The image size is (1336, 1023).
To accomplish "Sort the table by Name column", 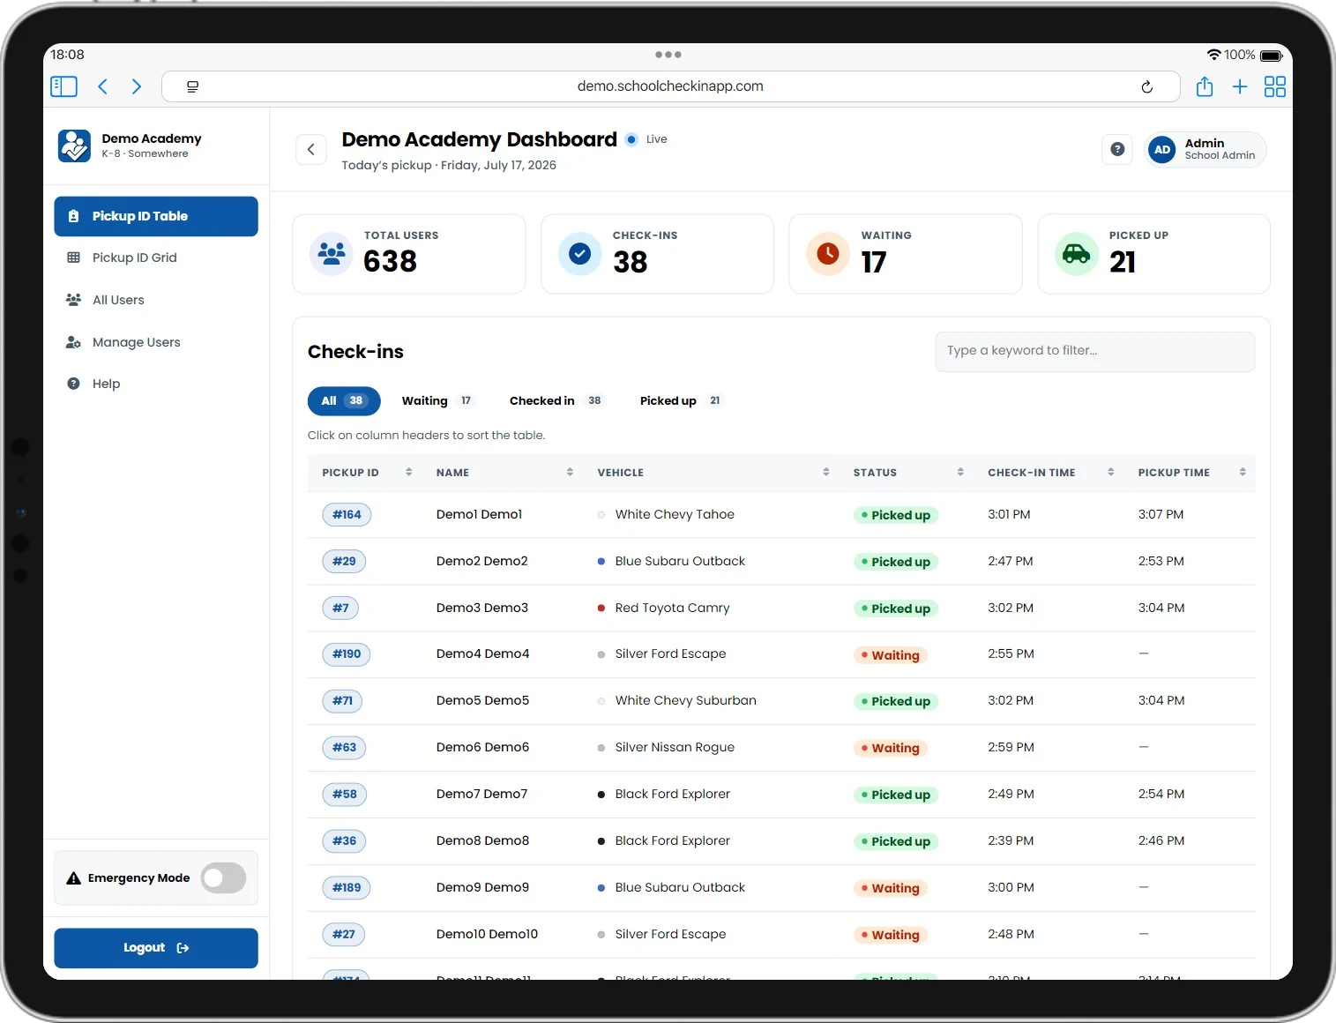I will 504,473.
